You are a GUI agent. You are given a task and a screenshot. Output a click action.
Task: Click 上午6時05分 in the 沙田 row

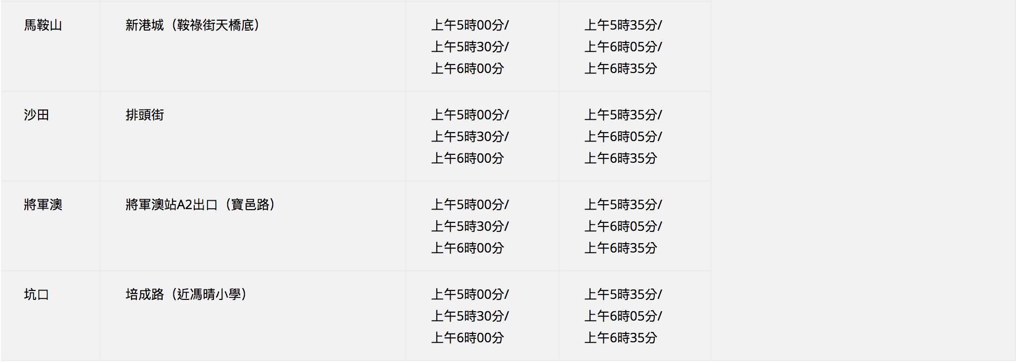621,137
